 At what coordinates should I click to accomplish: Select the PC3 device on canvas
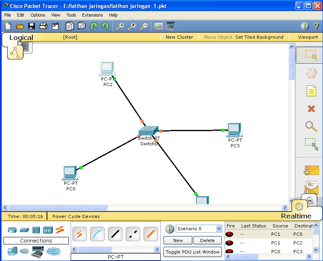pyautogui.click(x=234, y=130)
